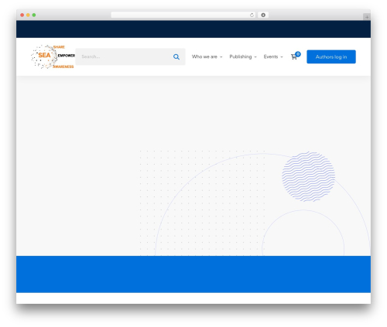387x327 pixels.
Task: Click the search magnifier icon
Action: point(176,57)
